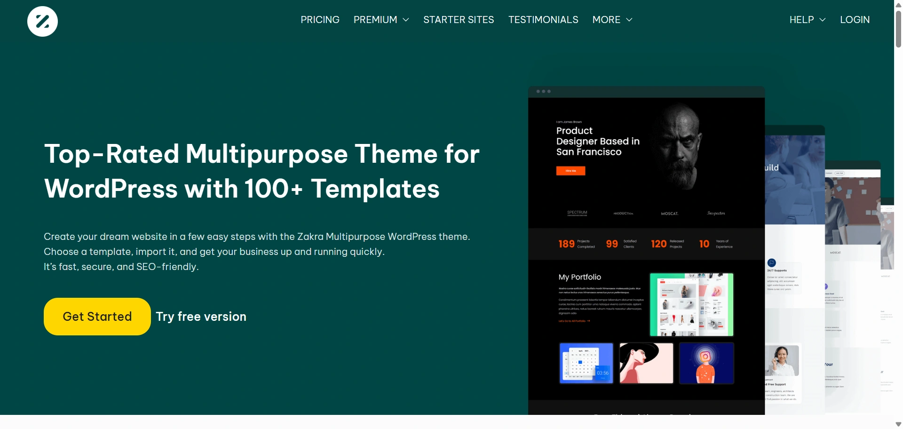Viewport: 903px width, 429px height.
Task: Click the scrollbar down arrow
Action: (898, 424)
